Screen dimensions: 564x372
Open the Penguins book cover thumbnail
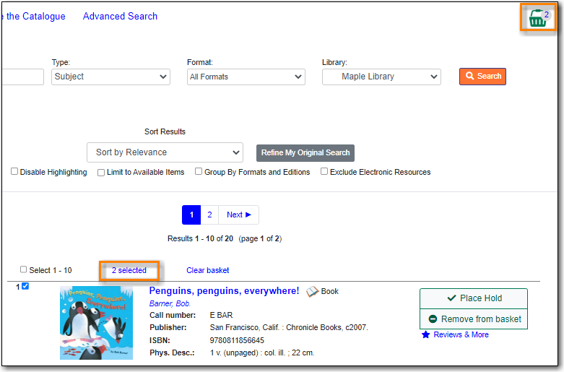coord(86,323)
